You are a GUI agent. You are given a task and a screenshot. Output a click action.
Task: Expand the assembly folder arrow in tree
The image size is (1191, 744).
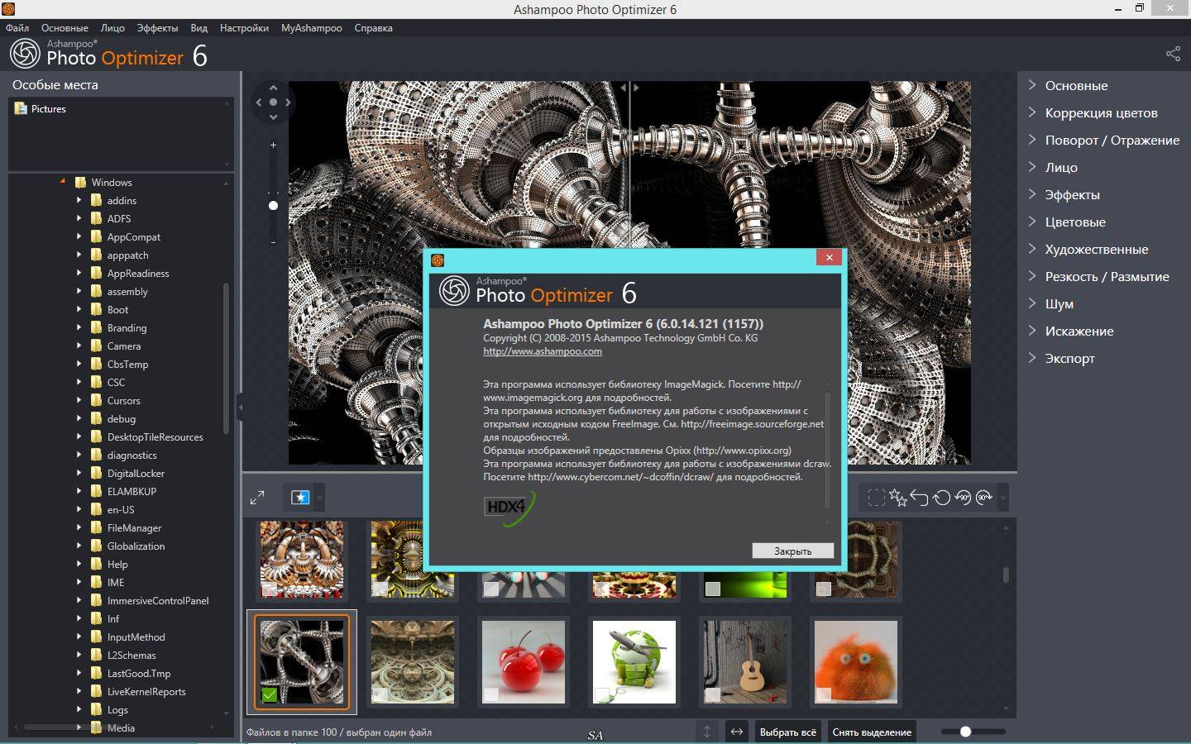[79, 291]
